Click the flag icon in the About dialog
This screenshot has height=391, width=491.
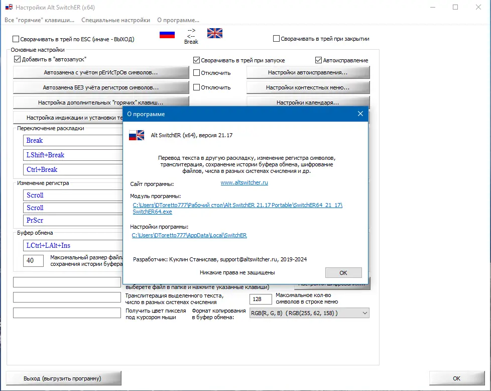136,135
